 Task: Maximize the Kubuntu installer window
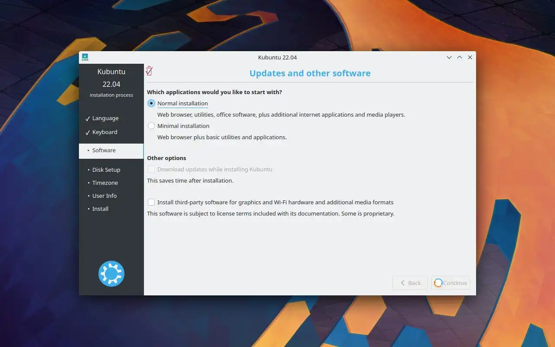(460, 57)
